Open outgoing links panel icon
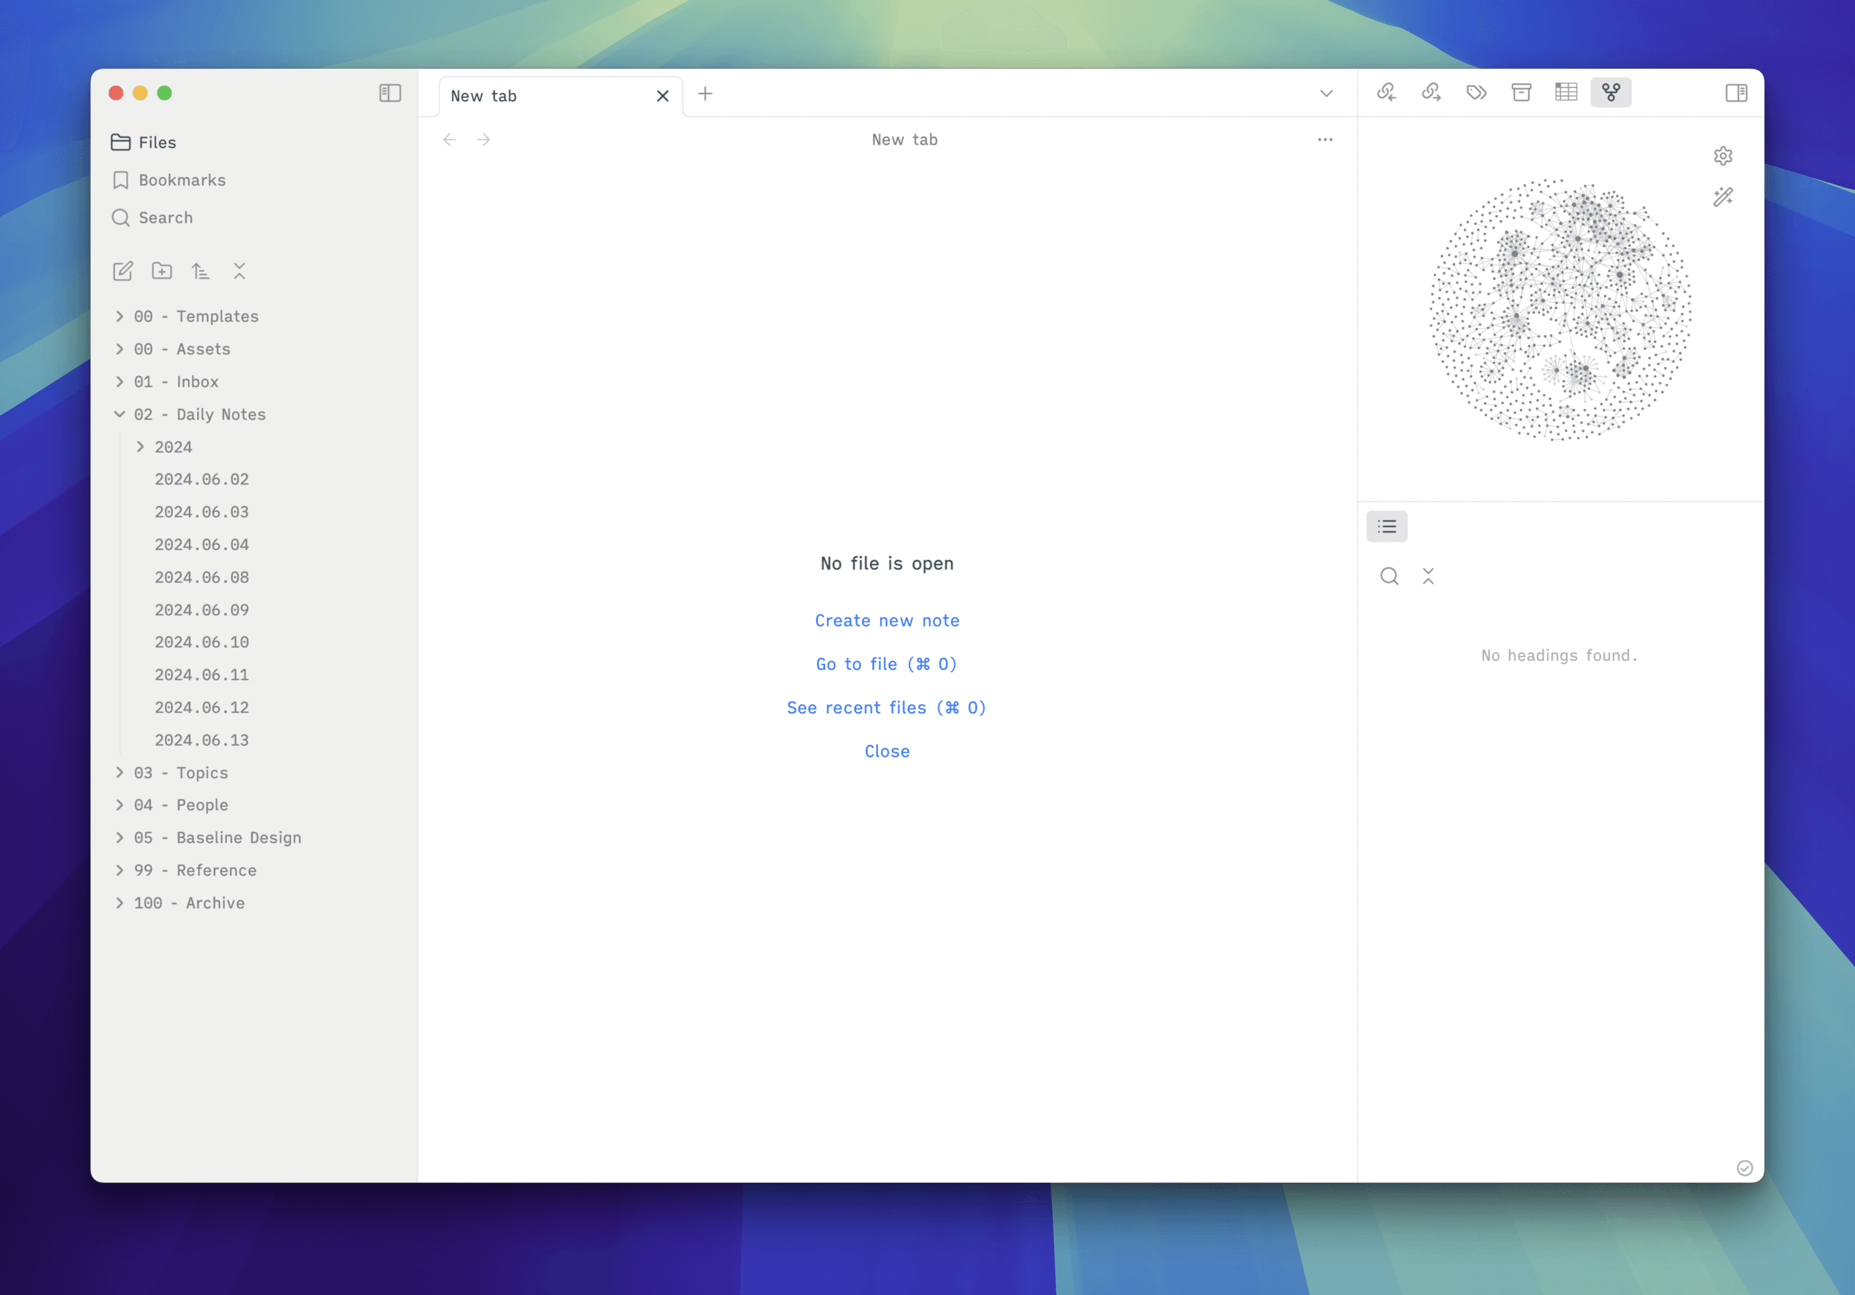This screenshot has width=1855, height=1295. point(1431,92)
